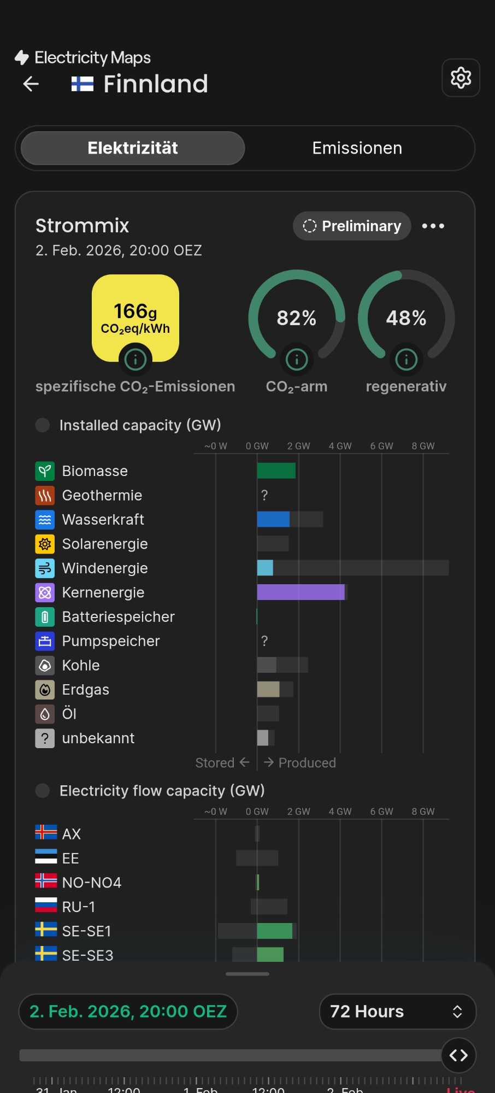Click the Windenergie icon
Image resolution: width=495 pixels, height=1093 pixels.
pos(45,568)
